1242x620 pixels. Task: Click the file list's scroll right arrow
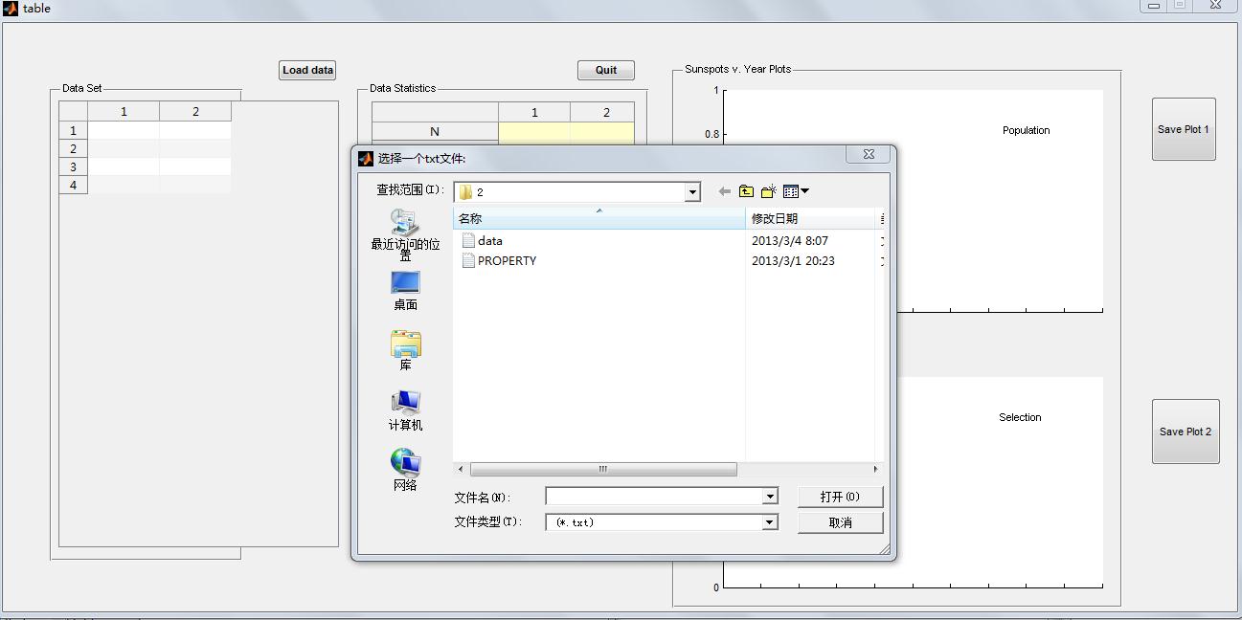click(875, 469)
